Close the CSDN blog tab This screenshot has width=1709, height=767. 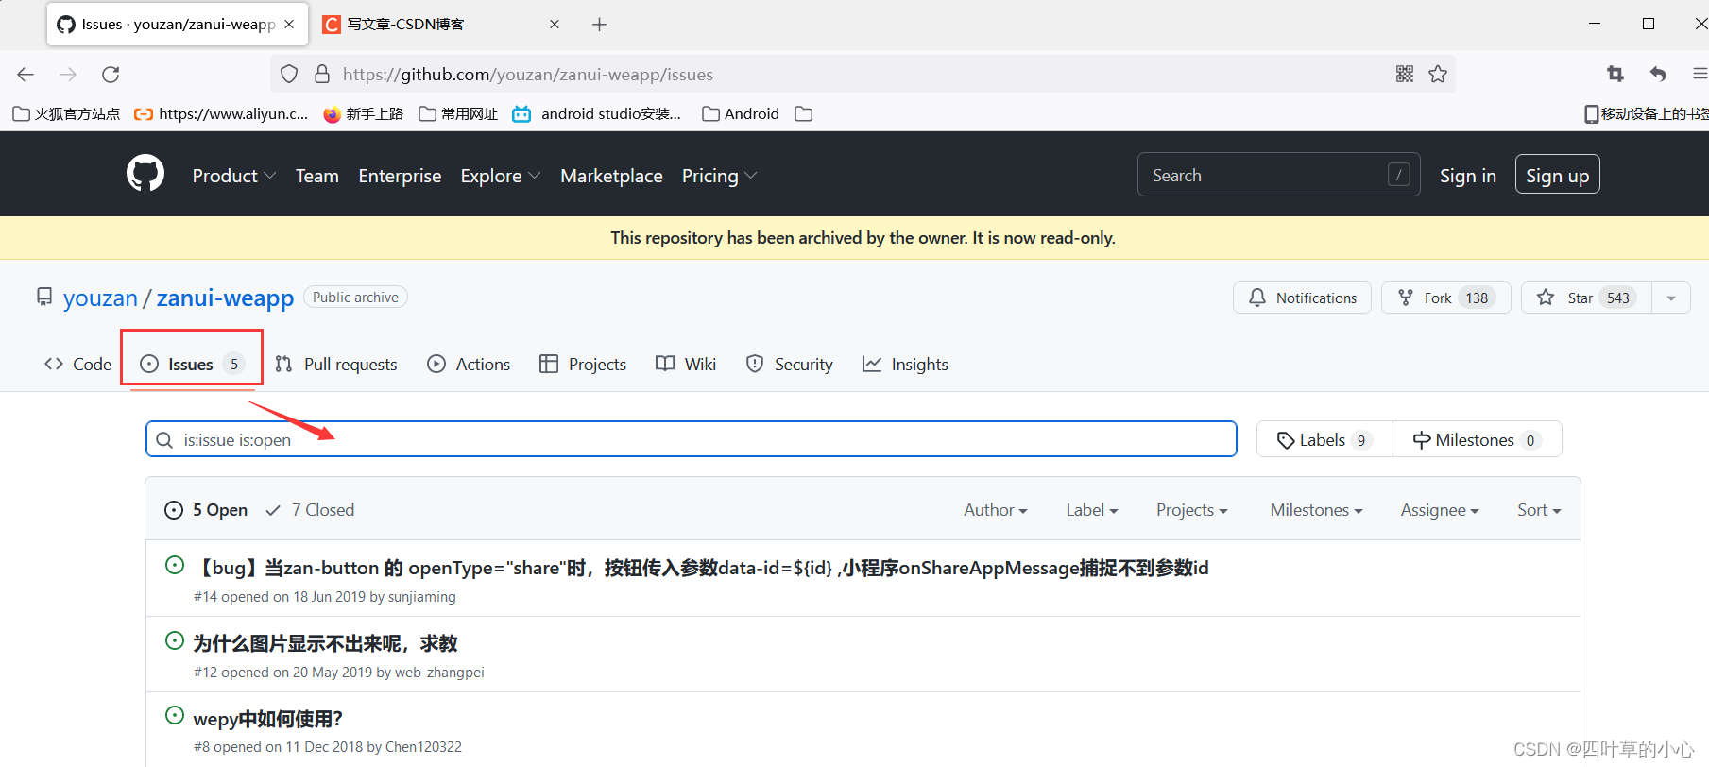click(555, 25)
